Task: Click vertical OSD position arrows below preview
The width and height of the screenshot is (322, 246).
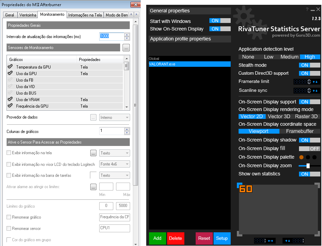Action: tap(288, 241)
